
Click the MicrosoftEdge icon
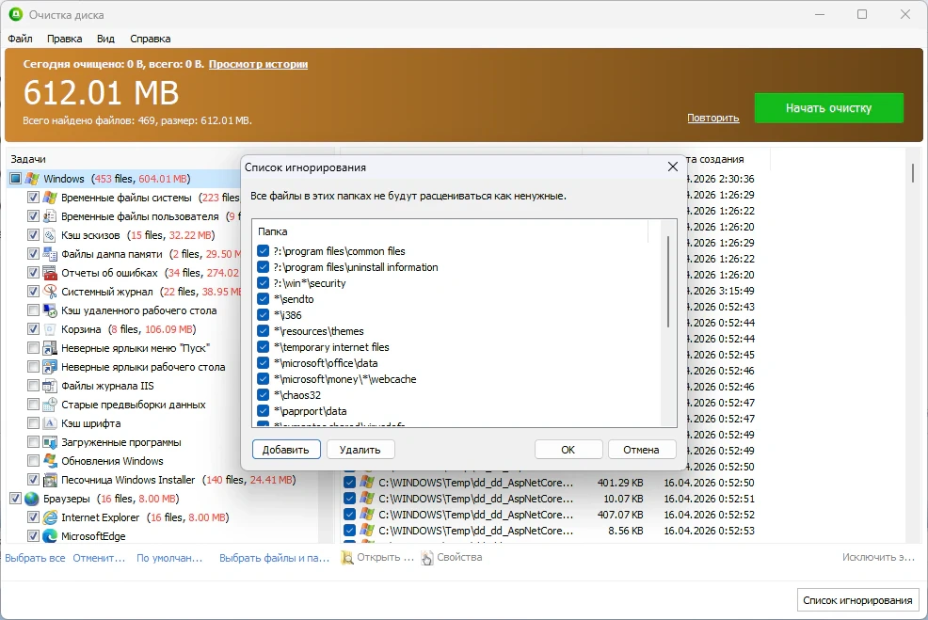click(x=50, y=536)
